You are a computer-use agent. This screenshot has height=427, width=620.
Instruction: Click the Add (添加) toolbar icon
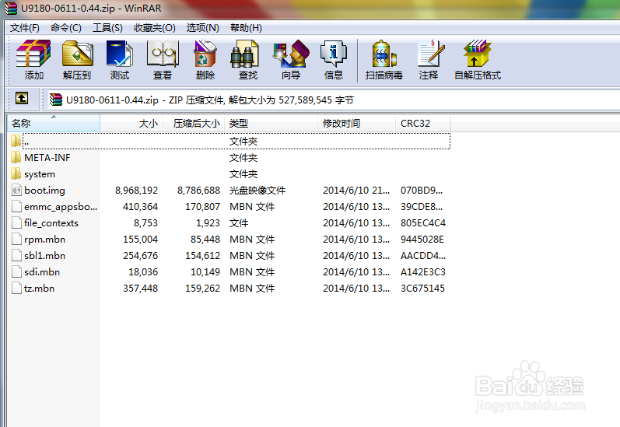(33, 54)
